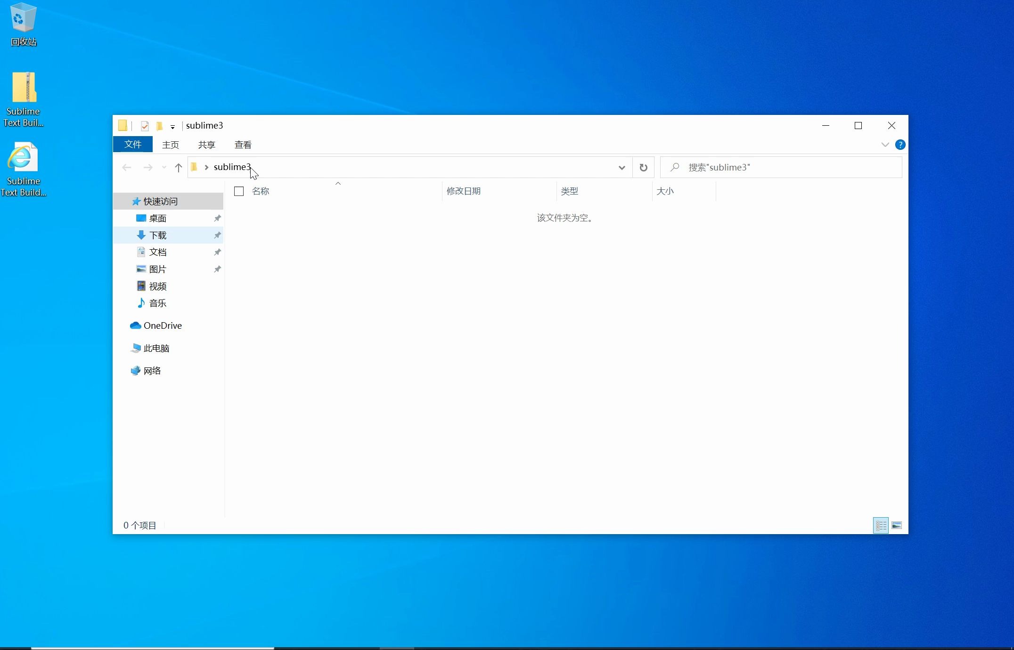Click the New Folder quick access toolbar icon

point(159,126)
